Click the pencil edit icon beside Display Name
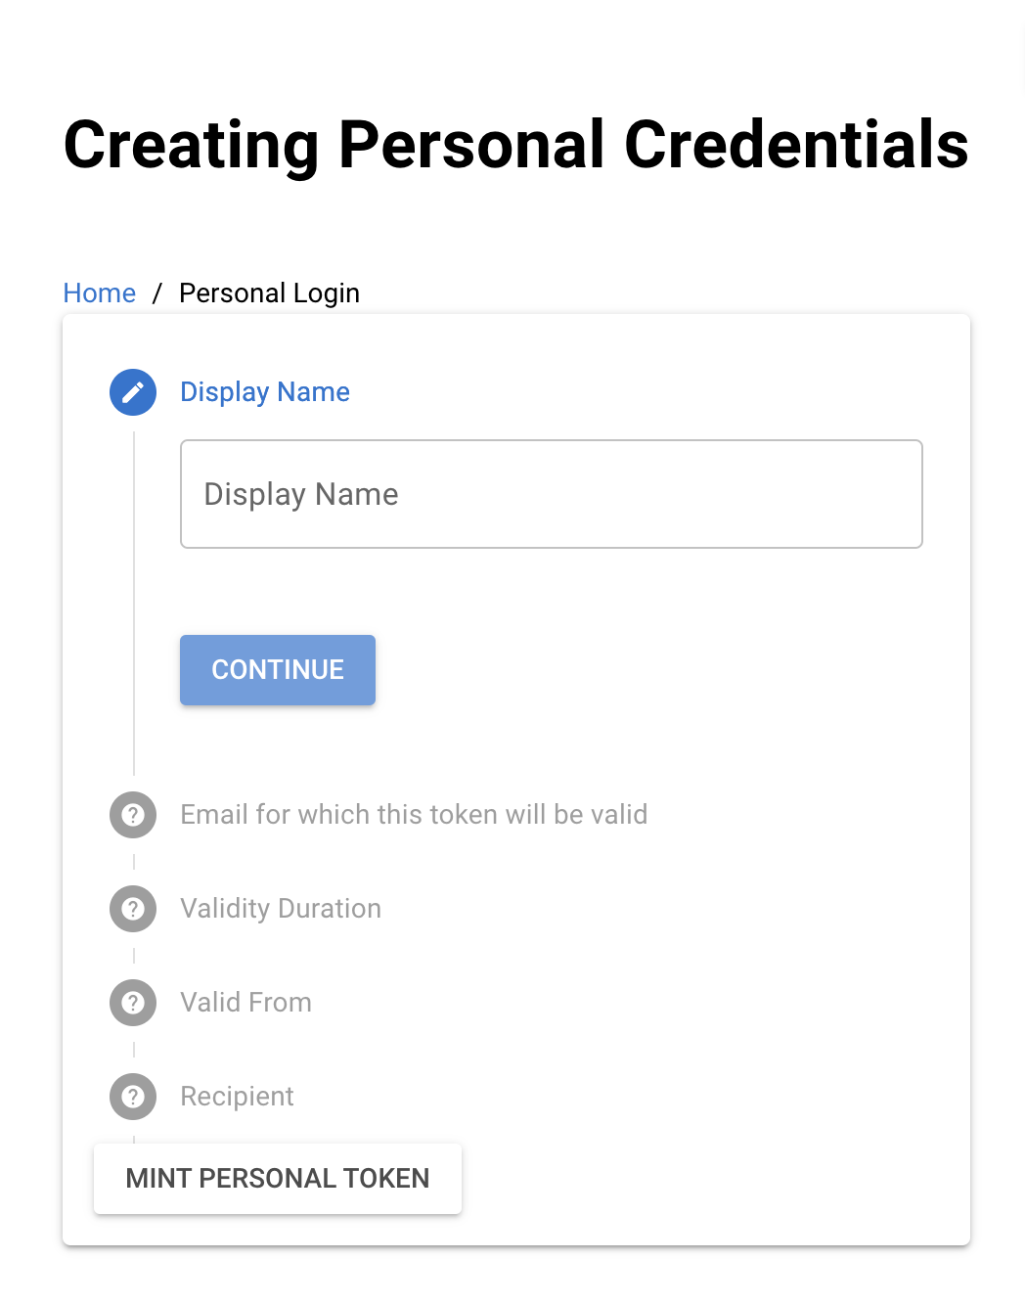The image size is (1025, 1305). tap(133, 392)
